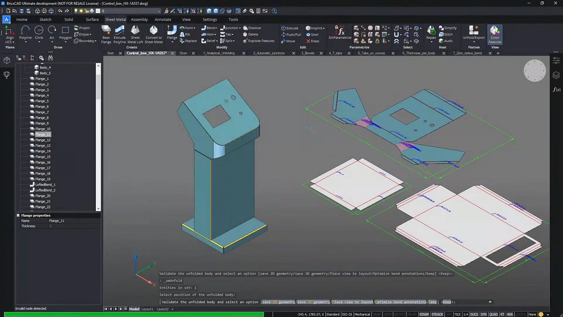Click the Simplify tool
This screenshot has height=317, width=563.
[x=447, y=28]
